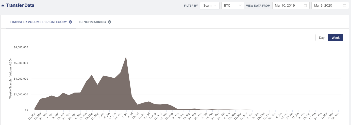The image size is (351, 125).
Task: Click chevron arrow in Scam filter
Action: coord(215,6)
